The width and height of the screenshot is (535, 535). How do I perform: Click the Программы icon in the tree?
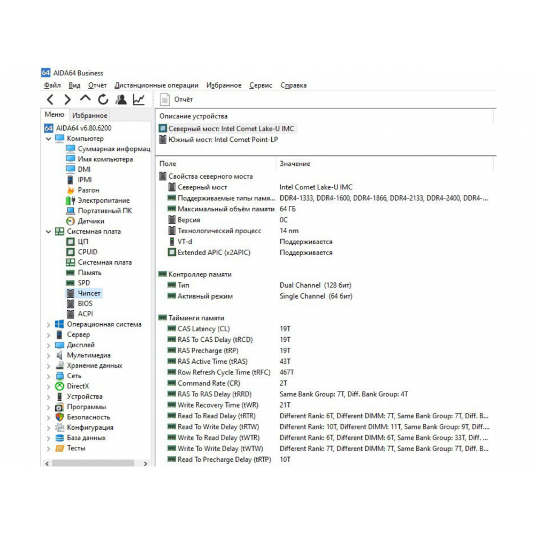[60, 407]
